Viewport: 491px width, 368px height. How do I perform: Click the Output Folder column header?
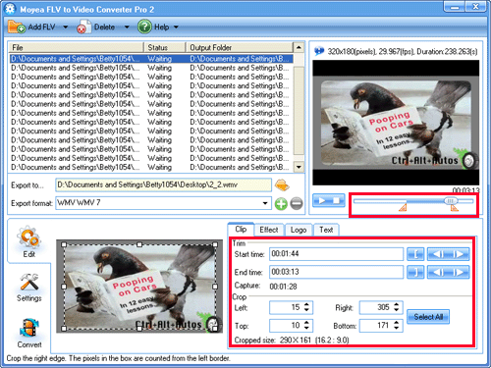click(240, 47)
